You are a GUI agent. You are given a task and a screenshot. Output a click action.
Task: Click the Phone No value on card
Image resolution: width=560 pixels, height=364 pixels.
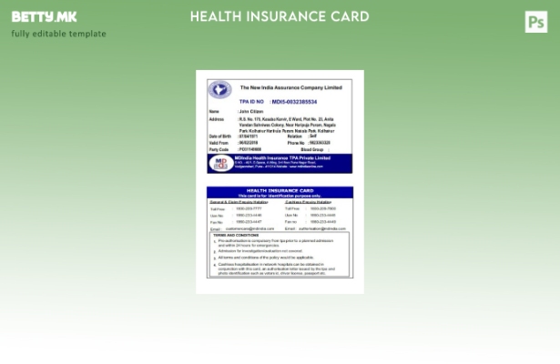coord(319,143)
